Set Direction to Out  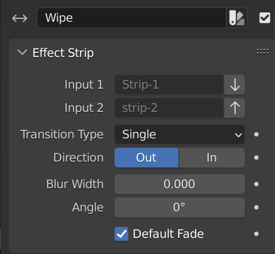(146, 158)
